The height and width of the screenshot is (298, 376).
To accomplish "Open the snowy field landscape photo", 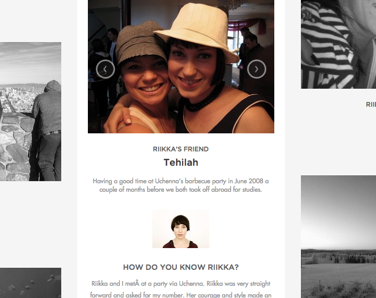I will tap(338, 237).
